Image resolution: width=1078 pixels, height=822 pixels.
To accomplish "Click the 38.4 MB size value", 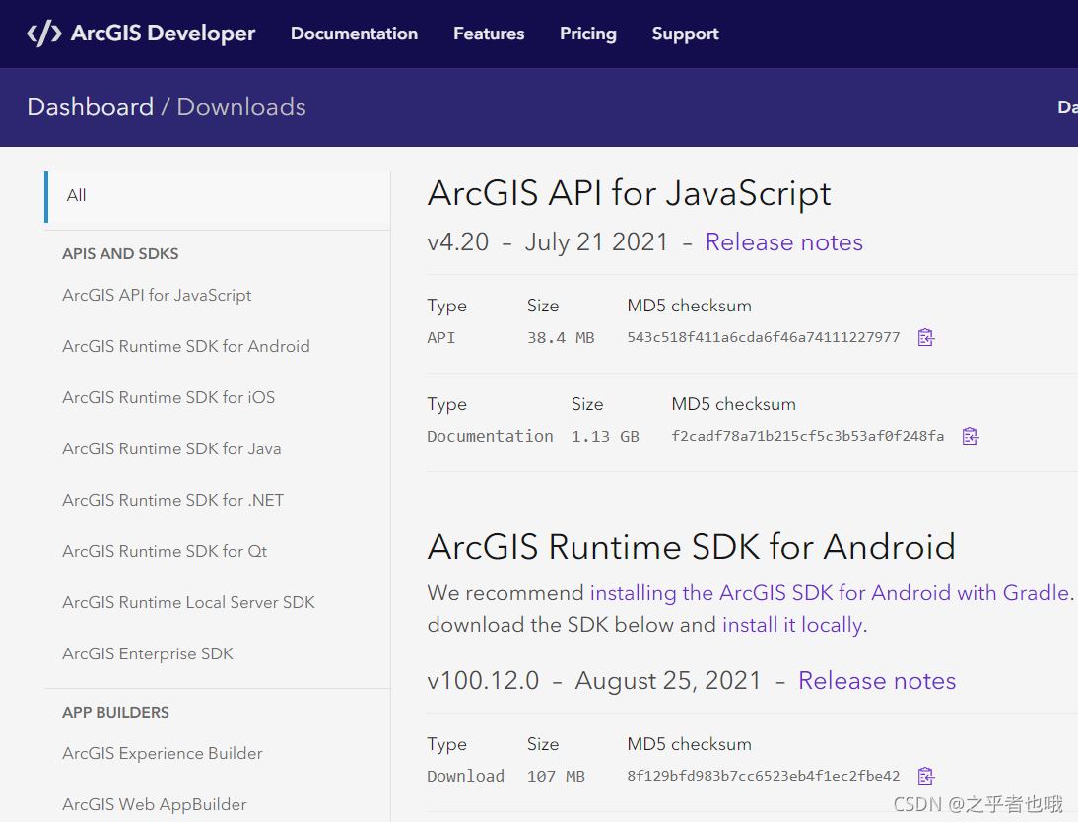I will coord(561,338).
